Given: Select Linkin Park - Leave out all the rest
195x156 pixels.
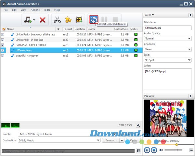Looking at the screenshot, I should (71, 34).
